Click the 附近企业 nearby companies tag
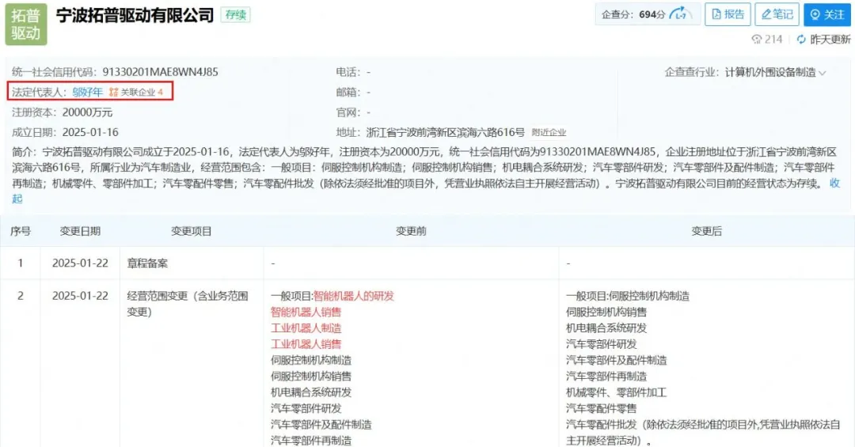The image size is (855, 447). click(549, 133)
